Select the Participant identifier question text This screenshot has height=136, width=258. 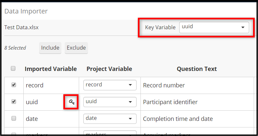click(170, 102)
